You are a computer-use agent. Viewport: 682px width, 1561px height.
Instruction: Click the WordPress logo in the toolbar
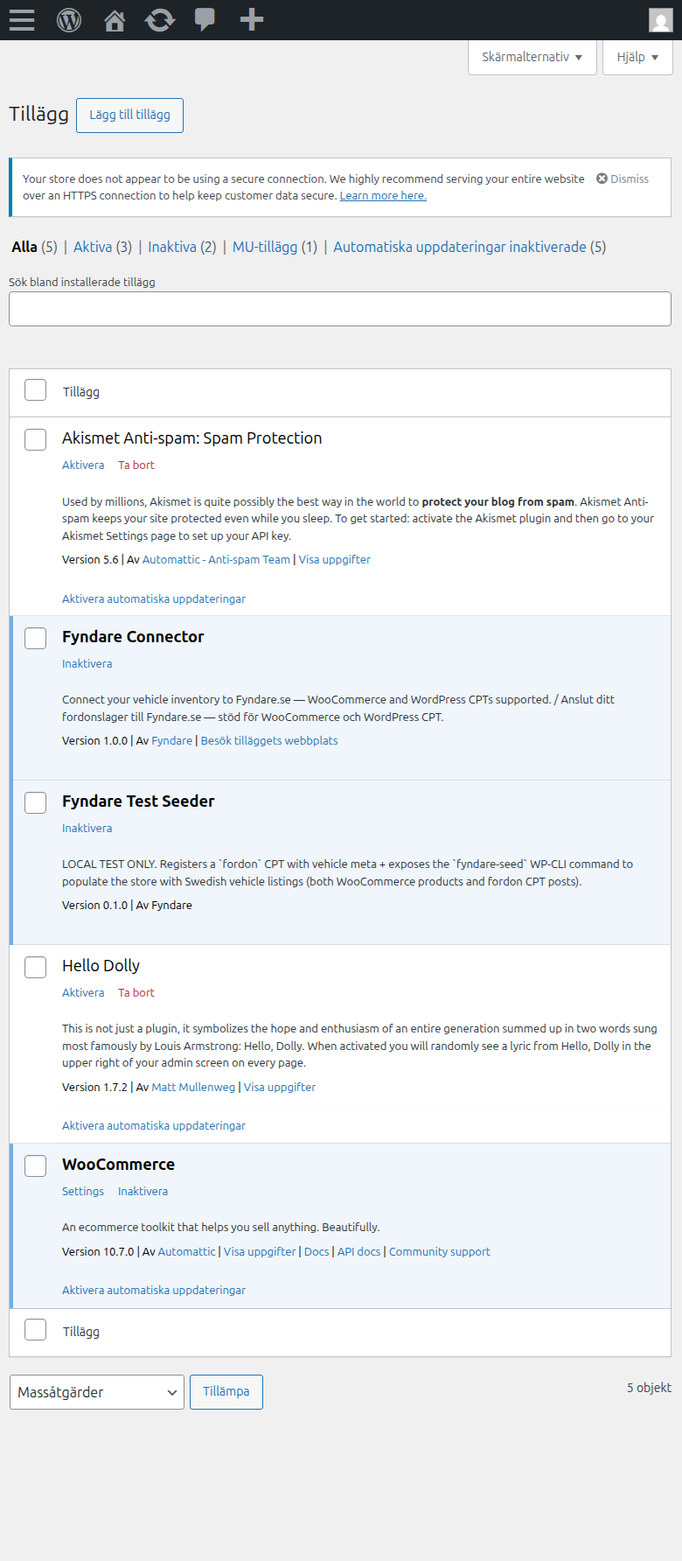tap(68, 19)
